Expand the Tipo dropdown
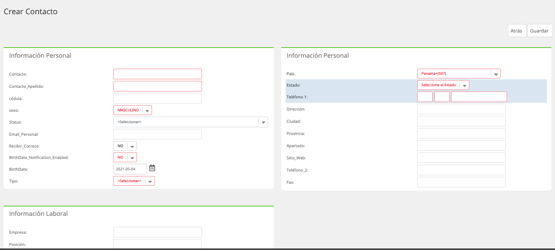Viewport: 555px width, 250px height. (134, 181)
